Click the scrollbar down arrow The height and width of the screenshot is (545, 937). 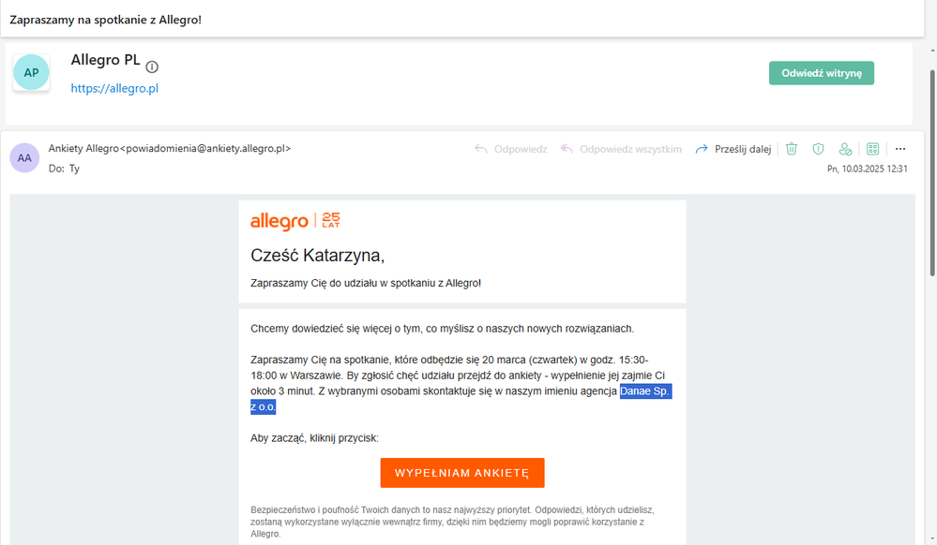[932, 539]
